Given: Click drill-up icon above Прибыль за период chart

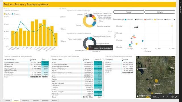Looking at the screenshot, I should [x=5, y=8].
